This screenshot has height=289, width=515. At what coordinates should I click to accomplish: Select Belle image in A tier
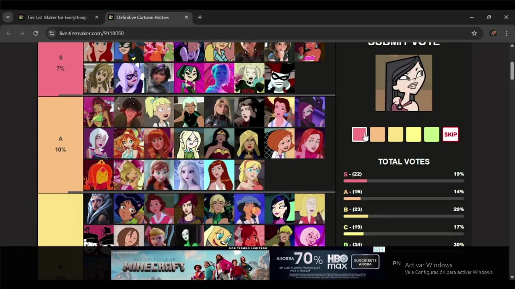click(280, 112)
